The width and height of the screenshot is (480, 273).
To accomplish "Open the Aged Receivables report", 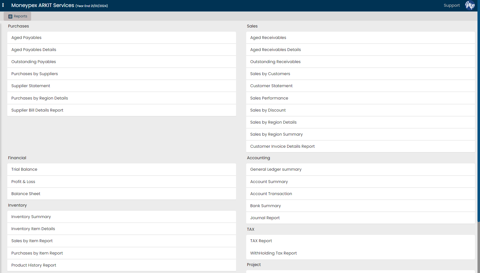I will [x=268, y=38].
